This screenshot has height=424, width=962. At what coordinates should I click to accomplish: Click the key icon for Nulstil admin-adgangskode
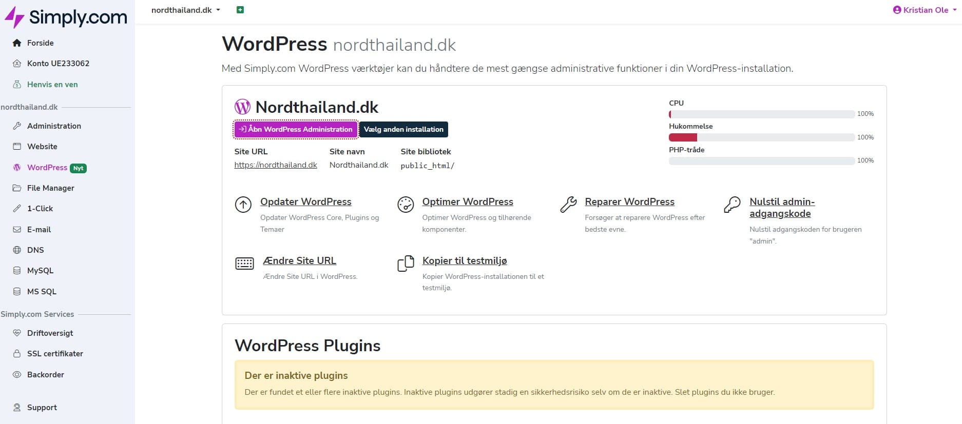coord(733,205)
